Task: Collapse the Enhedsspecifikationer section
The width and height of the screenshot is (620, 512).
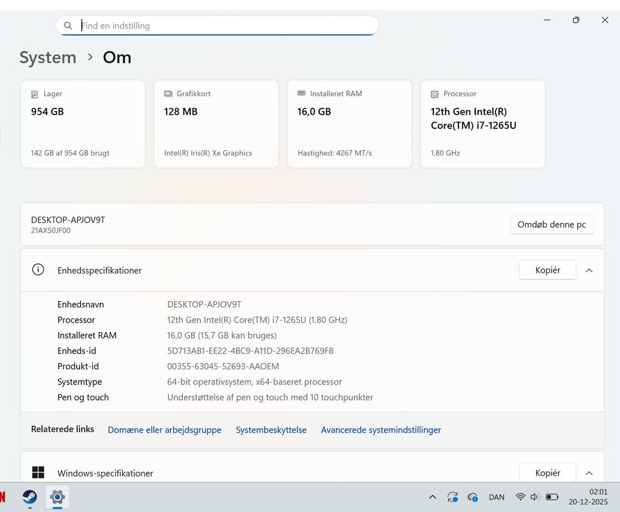Action: 589,270
